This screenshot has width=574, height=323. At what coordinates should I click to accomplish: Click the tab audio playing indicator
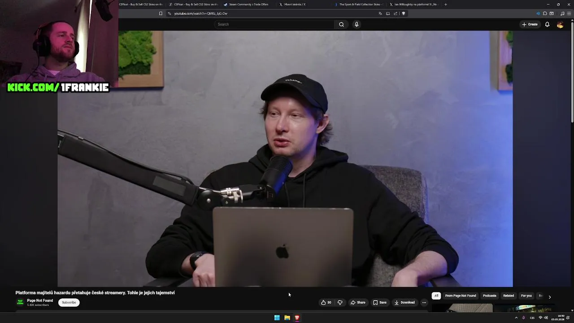tap(538, 13)
